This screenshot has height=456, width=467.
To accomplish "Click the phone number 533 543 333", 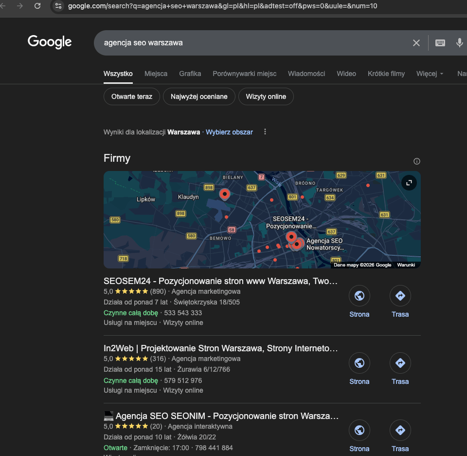I will pos(183,313).
